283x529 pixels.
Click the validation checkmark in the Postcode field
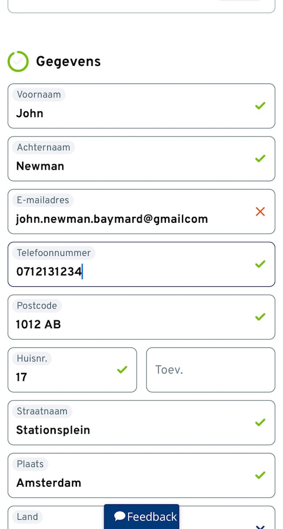pyautogui.click(x=260, y=317)
